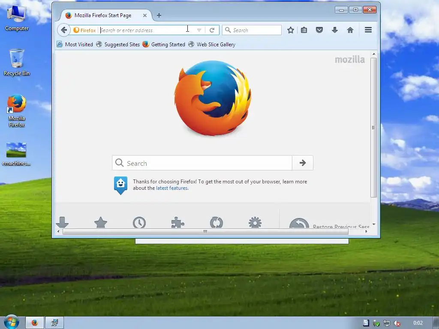Open Add-ons puzzle piece icon
Image resolution: width=439 pixels, height=329 pixels.
coord(178,222)
